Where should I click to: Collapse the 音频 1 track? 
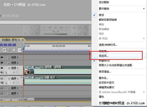[x=9, y=79]
